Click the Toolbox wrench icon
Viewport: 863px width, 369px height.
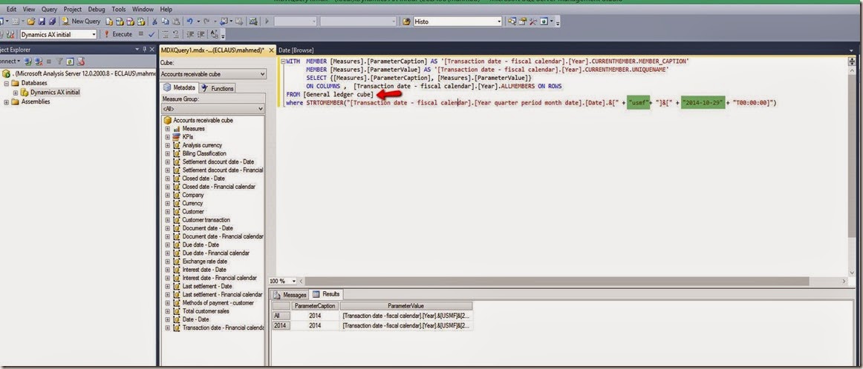533,21
